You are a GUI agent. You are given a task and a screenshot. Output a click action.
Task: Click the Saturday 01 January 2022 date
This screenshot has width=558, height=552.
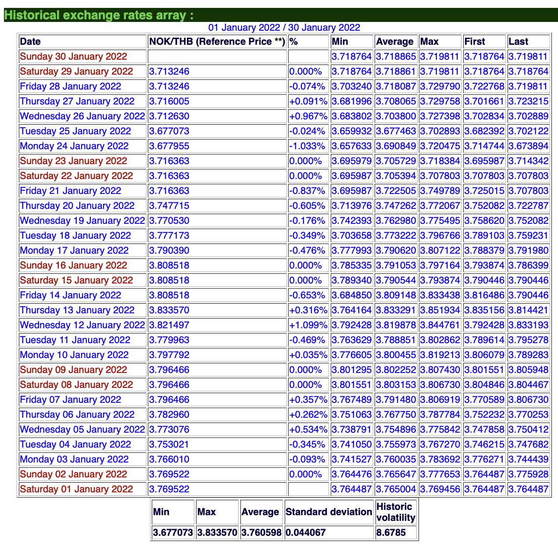(76, 489)
